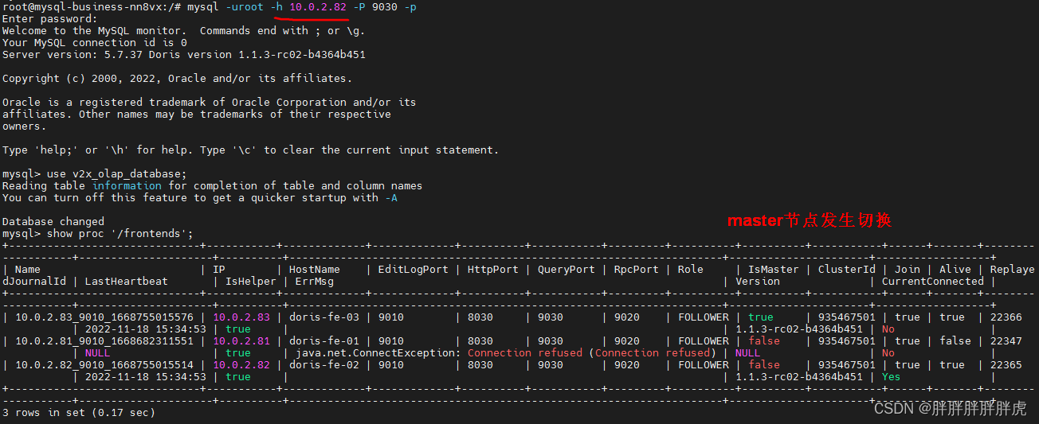Screen dimensions: 1039x424
Task: Click the Copyright 2000, 2022 Oracle line
Action: point(177,79)
